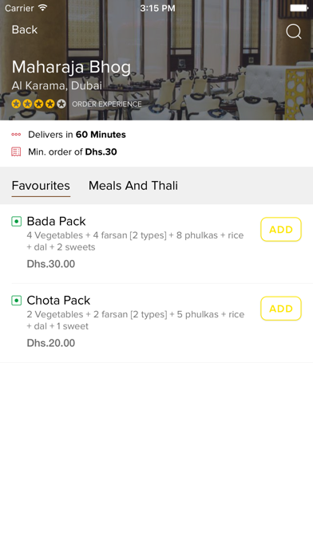The image size is (313, 555).
Task: Tap the green veg icon beside Bada Pack
Action: pos(16,222)
